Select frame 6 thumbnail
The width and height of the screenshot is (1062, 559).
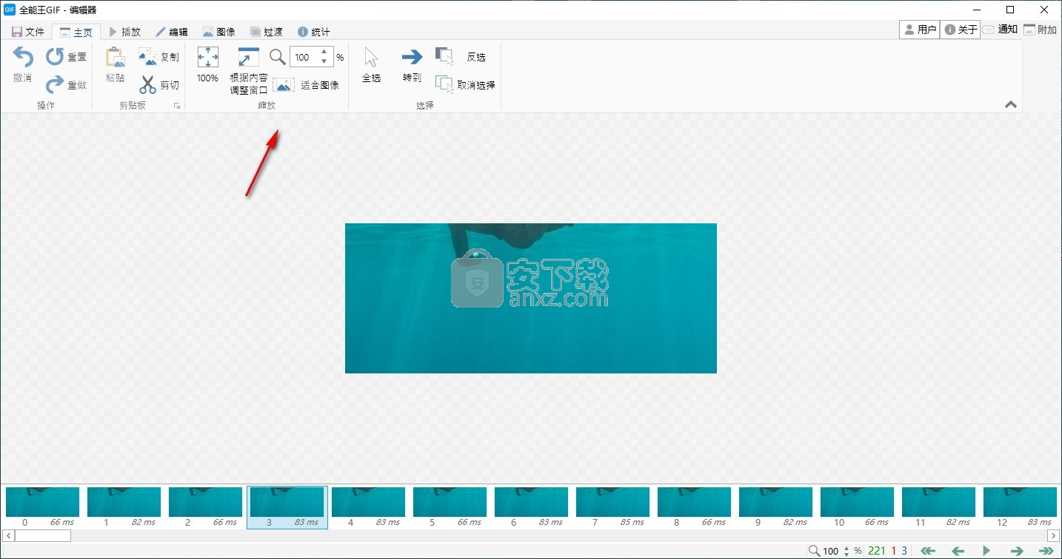coord(531,507)
